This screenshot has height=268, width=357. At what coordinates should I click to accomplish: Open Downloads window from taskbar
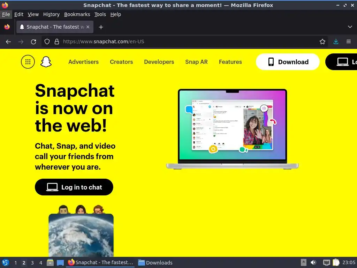(155, 262)
